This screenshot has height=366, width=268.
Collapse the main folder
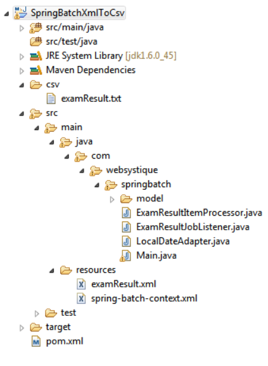click(37, 128)
